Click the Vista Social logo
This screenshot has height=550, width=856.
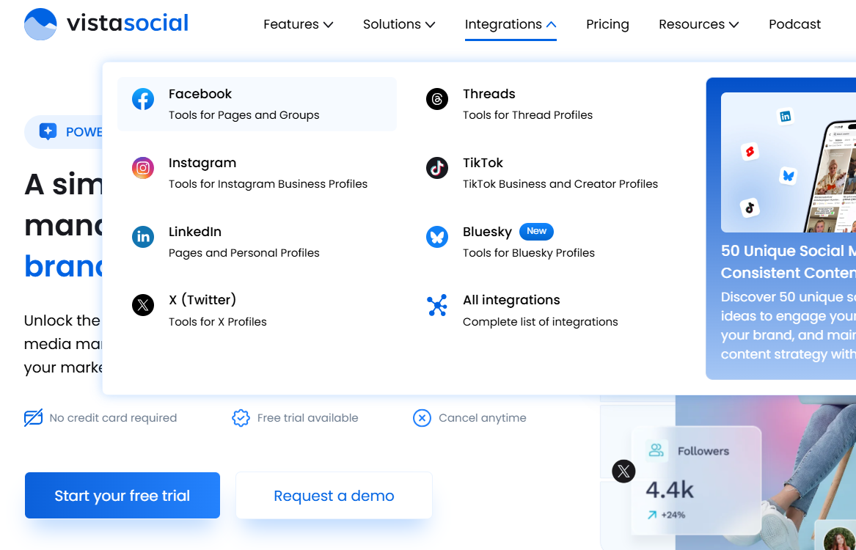click(106, 23)
